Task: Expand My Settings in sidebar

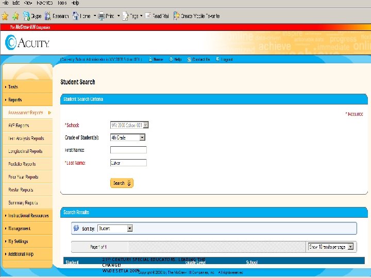Action: (27, 241)
